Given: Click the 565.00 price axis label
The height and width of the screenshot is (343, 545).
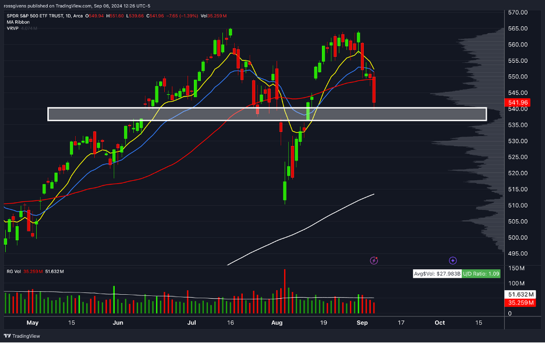Looking at the screenshot, I should coord(518,28).
